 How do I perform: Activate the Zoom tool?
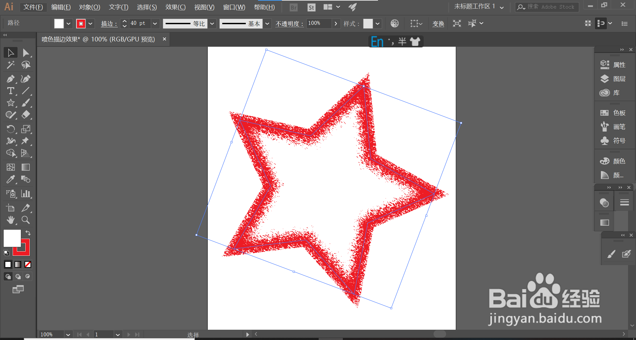[26, 220]
